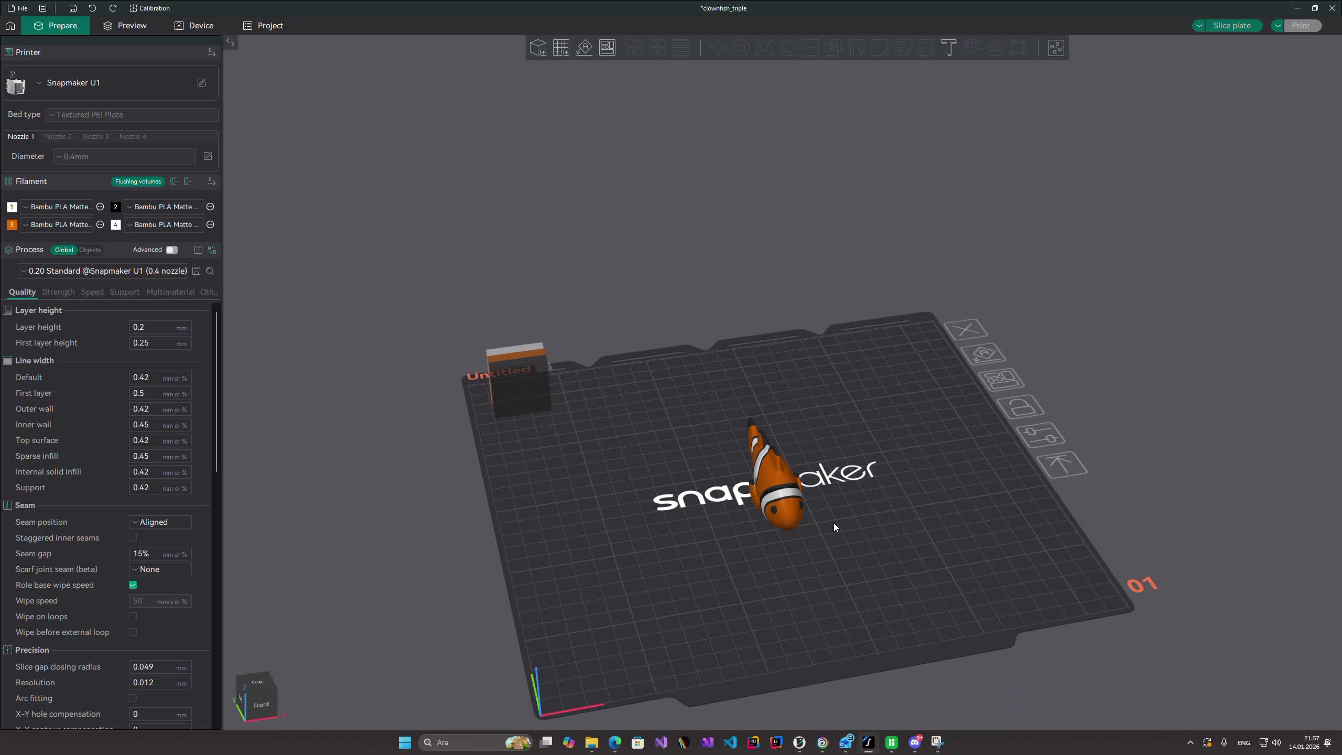The width and height of the screenshot is (1342, 755).
Task: Click the Flushing volumes button
Action: click(138, 181)
